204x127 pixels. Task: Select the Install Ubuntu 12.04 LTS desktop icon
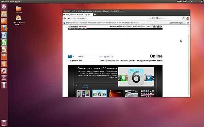tap(18, 20)
